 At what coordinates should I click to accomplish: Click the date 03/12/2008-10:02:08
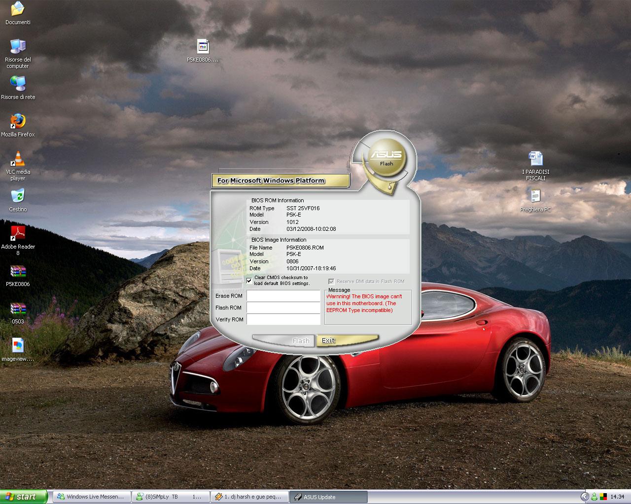[311, 229]
